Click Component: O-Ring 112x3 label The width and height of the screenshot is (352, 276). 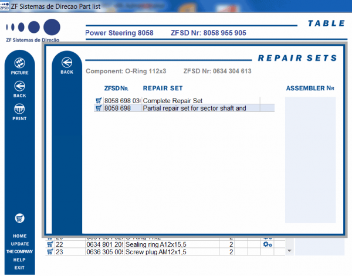coord(126,71)
